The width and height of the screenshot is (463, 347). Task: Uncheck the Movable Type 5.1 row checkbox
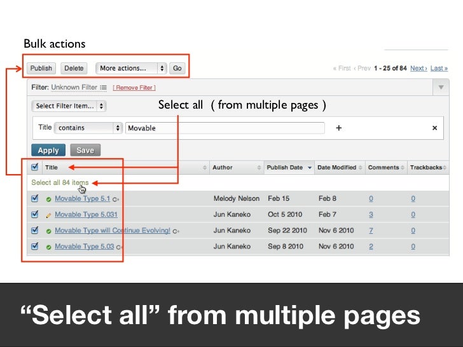pos(34,198)
